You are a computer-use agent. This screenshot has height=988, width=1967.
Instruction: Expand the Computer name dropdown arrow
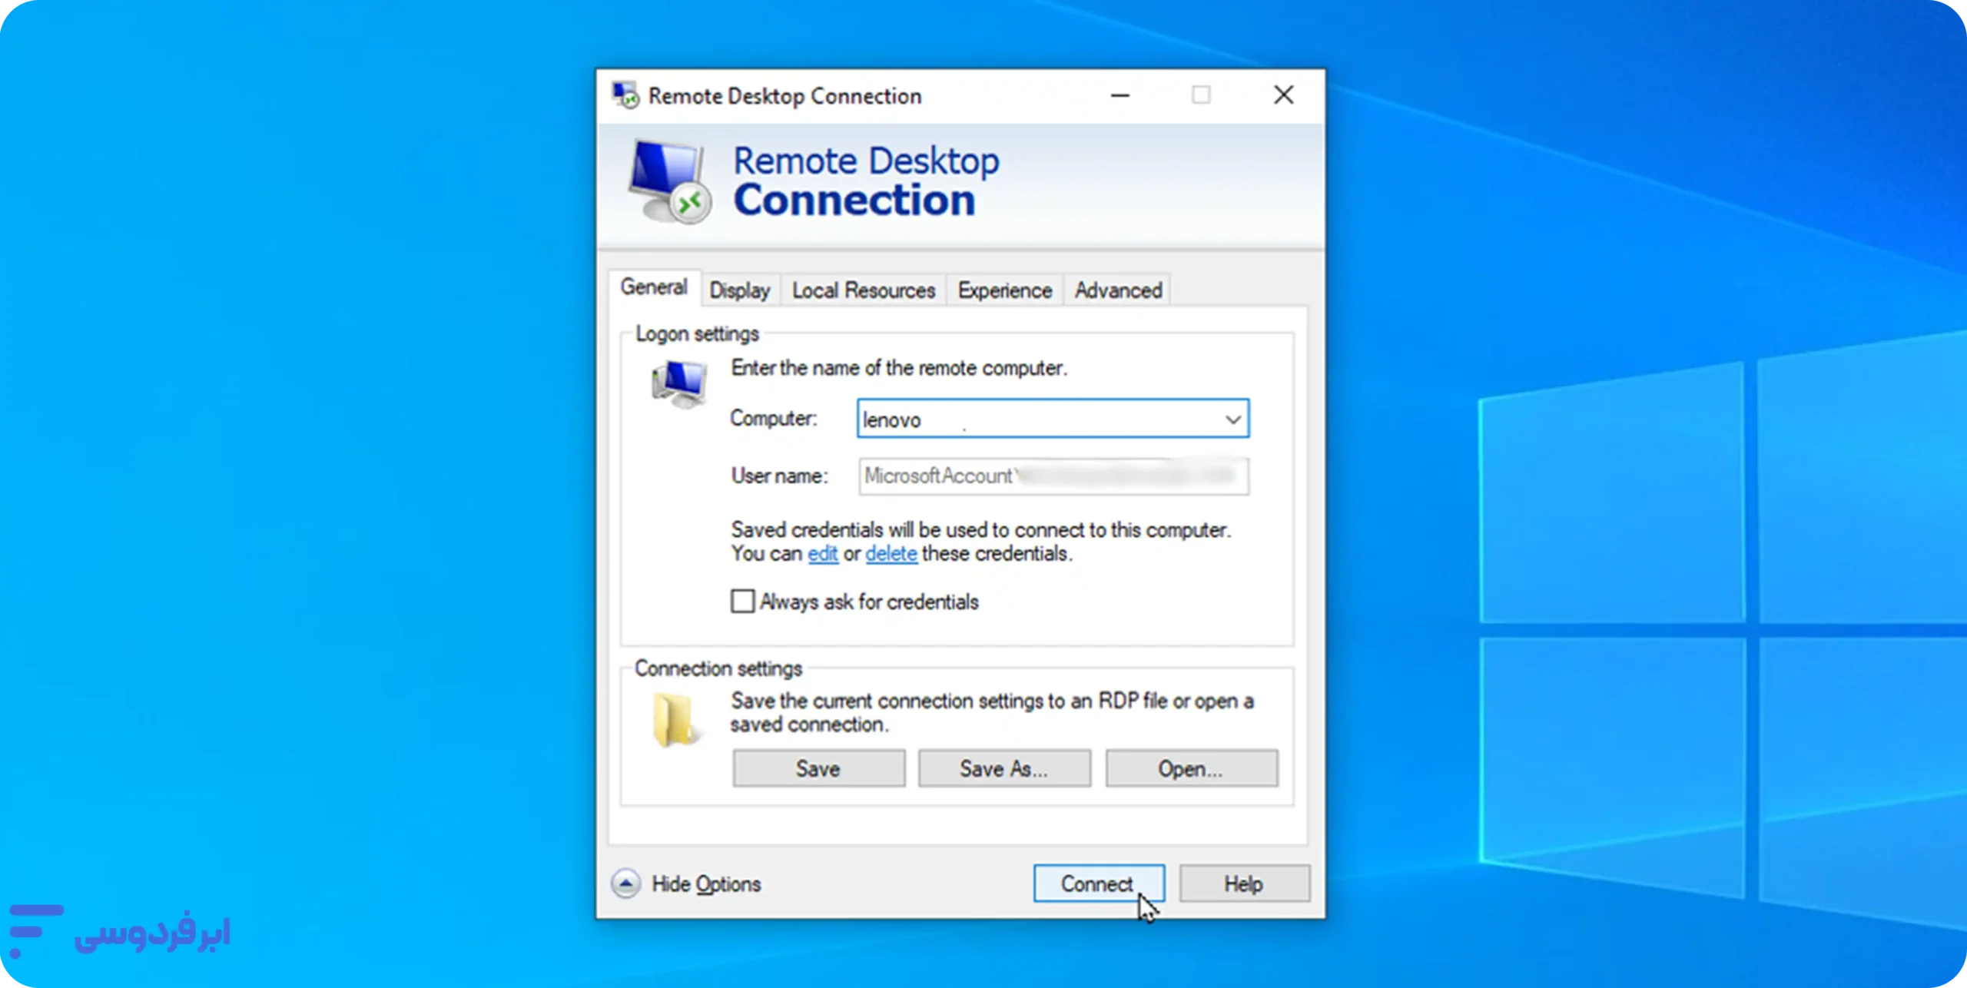pyautogui.click(x=1232, y=419)
